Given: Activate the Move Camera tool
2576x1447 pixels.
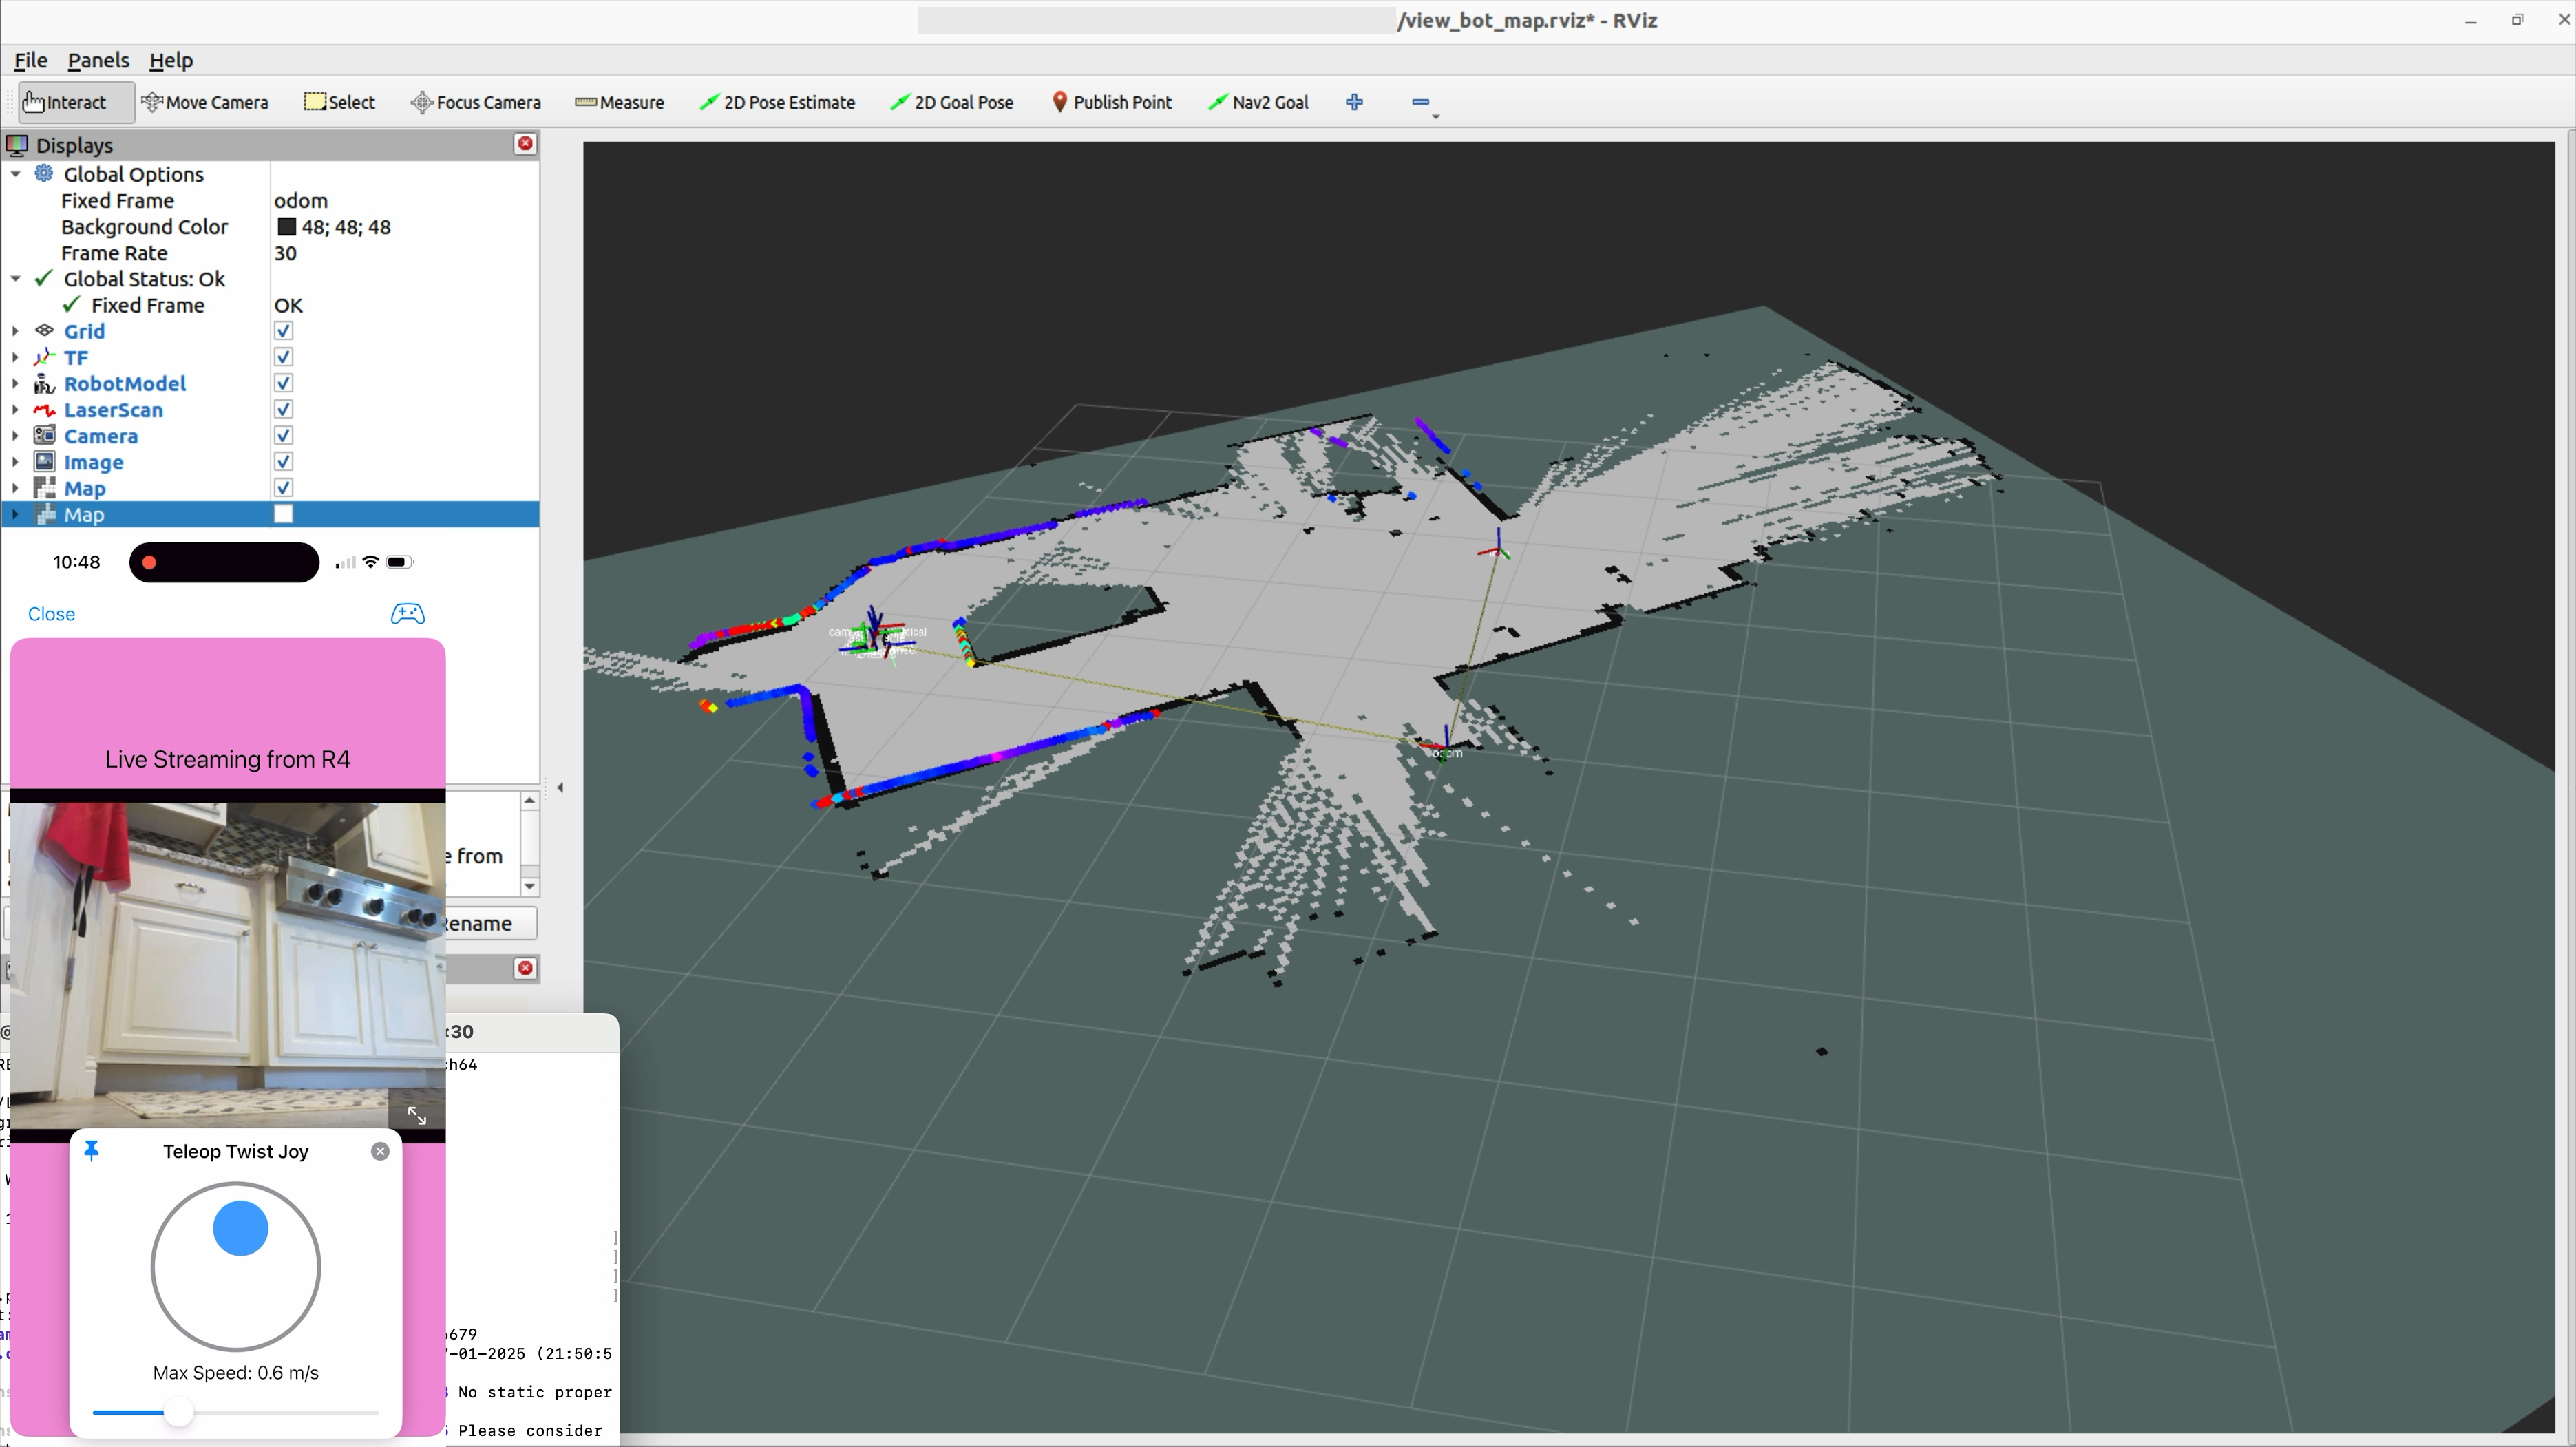Looking at the screenshot, I should (x=206, y=102).
